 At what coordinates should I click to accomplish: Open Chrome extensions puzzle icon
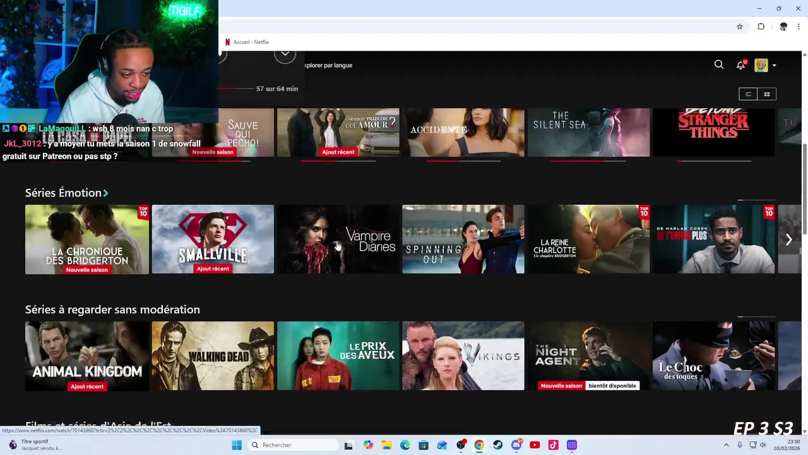pos(761,27)
